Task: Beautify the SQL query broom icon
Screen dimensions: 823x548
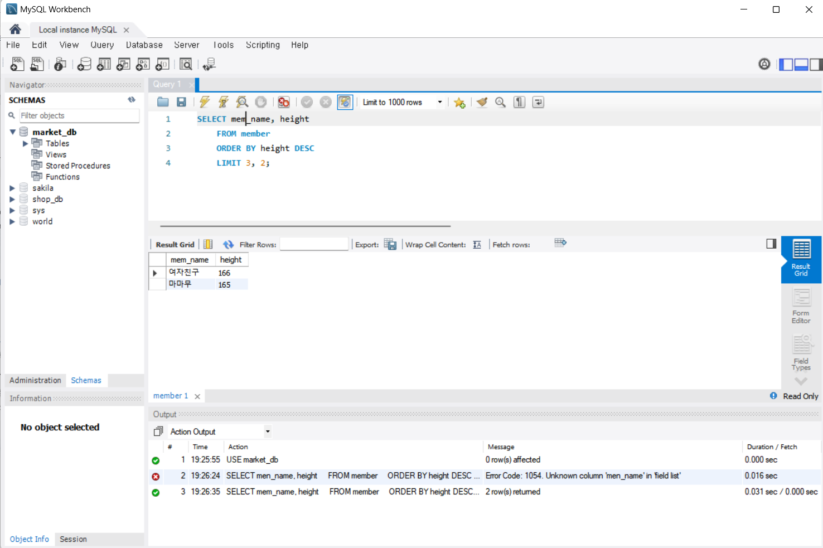Action: [482, 102]
